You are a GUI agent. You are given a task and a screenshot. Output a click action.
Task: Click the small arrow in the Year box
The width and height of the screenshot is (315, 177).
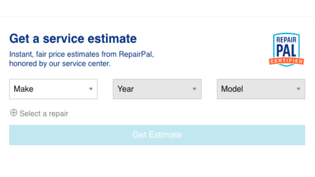(194, 89)
